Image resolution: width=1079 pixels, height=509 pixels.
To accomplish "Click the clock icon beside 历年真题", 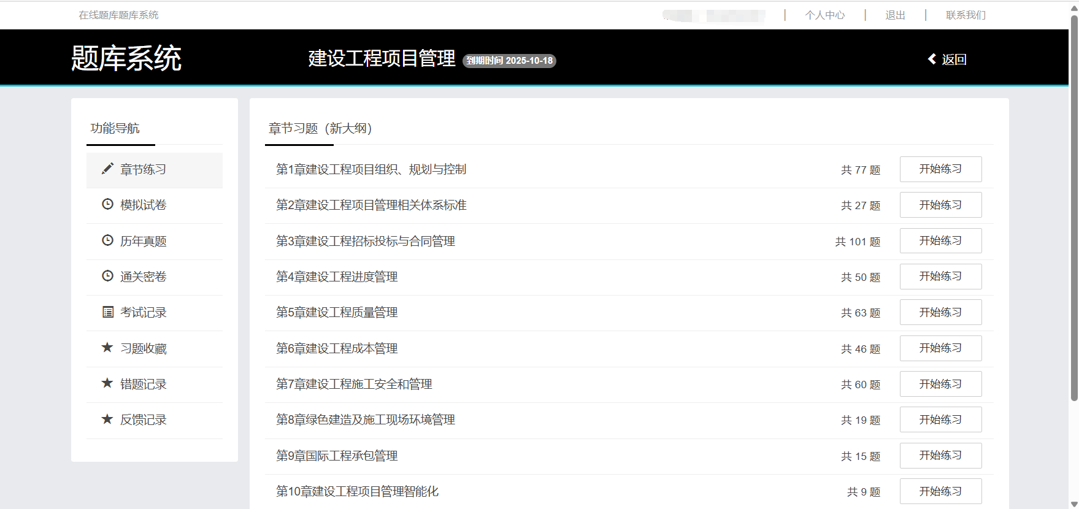I will tap(107, 240).
